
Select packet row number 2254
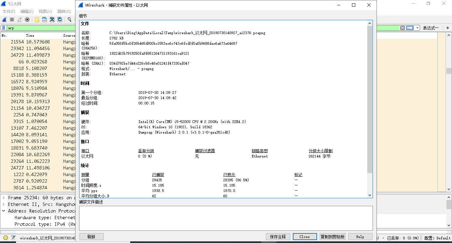tap(38, 115)
